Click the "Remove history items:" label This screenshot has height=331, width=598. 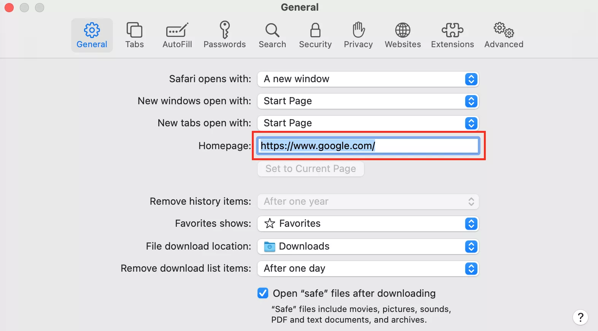click(200, 201)
